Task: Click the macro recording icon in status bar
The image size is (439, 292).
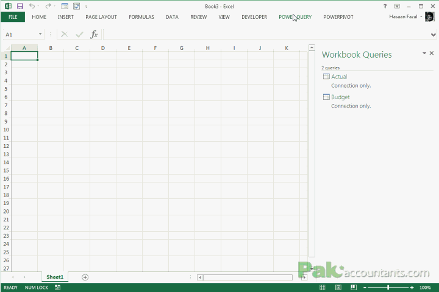Action: click(58, 288)
